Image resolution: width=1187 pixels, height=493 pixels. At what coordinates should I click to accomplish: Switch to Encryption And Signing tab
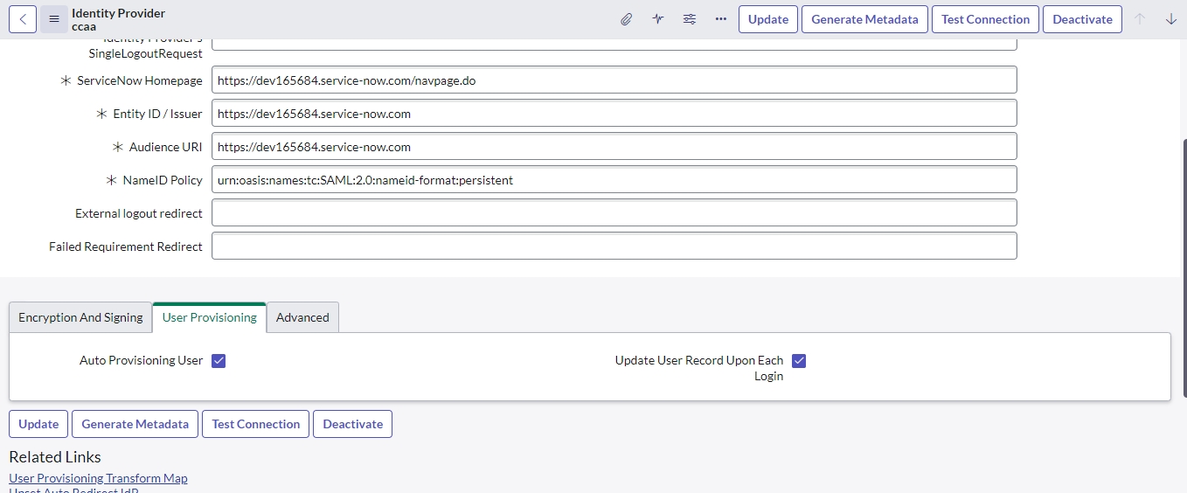(x=80, y=317)
